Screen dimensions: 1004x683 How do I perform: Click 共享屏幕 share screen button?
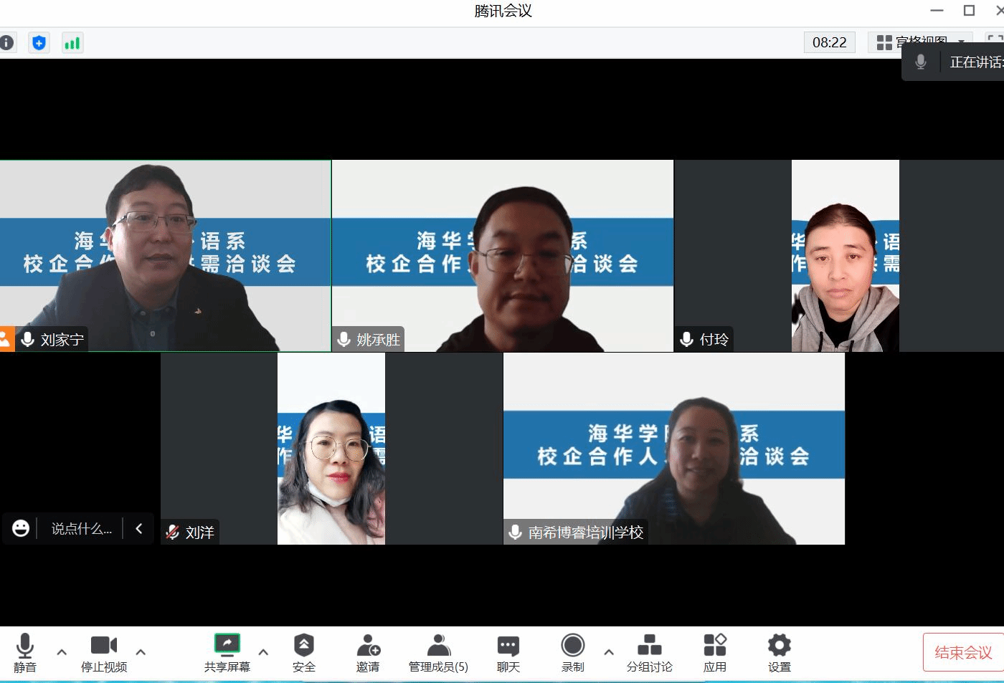(x=227, y=652)
